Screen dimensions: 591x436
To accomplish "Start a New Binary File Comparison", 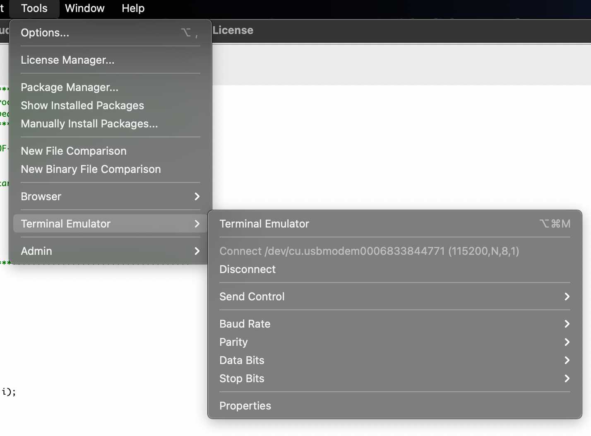I will point(111,169).
